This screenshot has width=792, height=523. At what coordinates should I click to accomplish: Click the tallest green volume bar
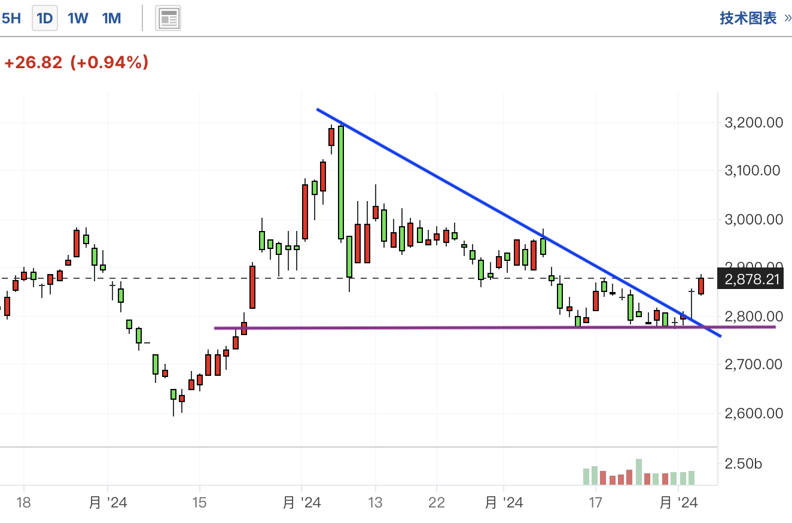pos(639,472)
